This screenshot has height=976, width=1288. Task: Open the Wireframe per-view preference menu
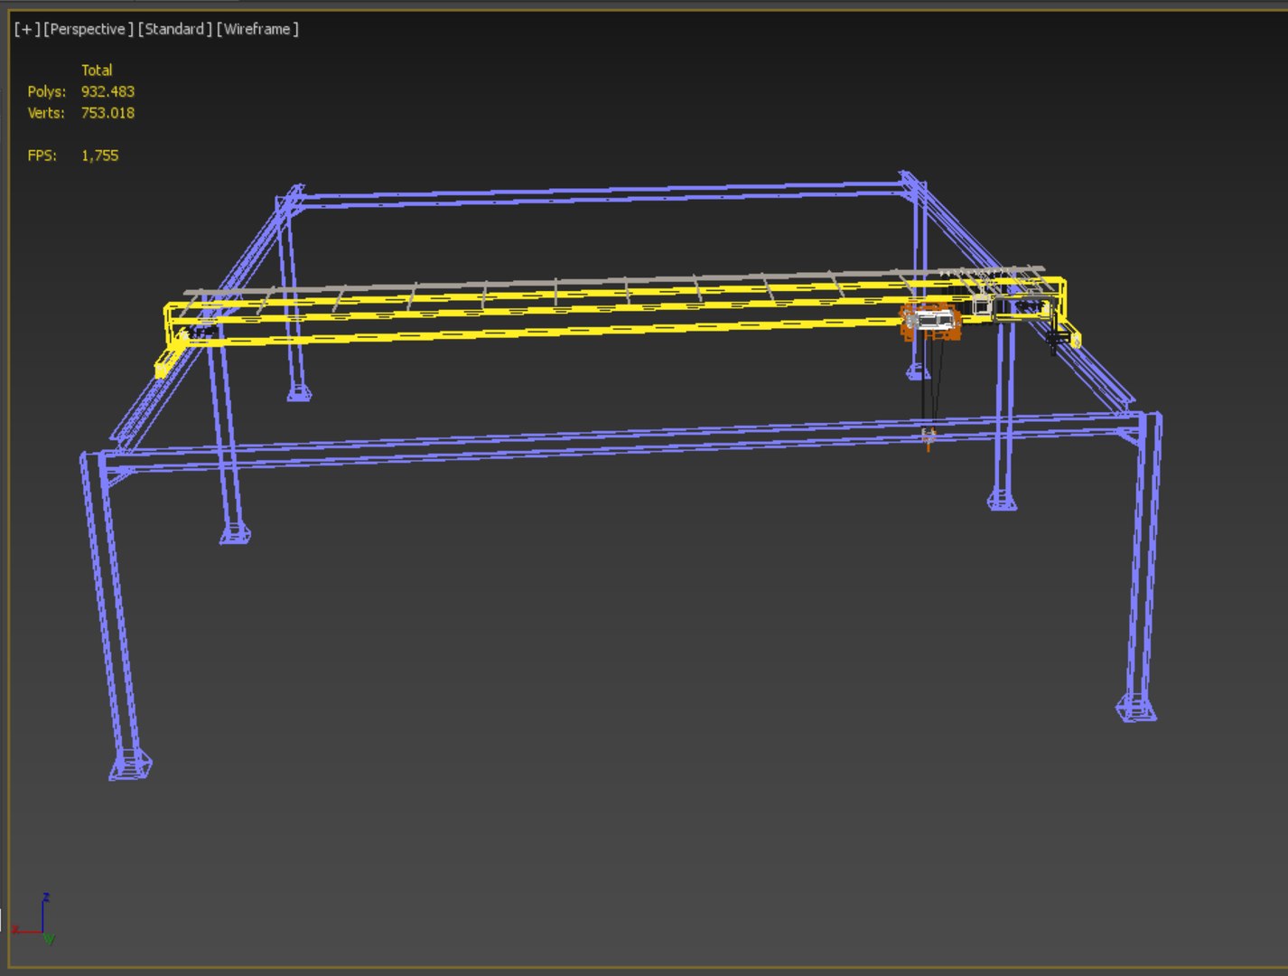click(257, 29)
